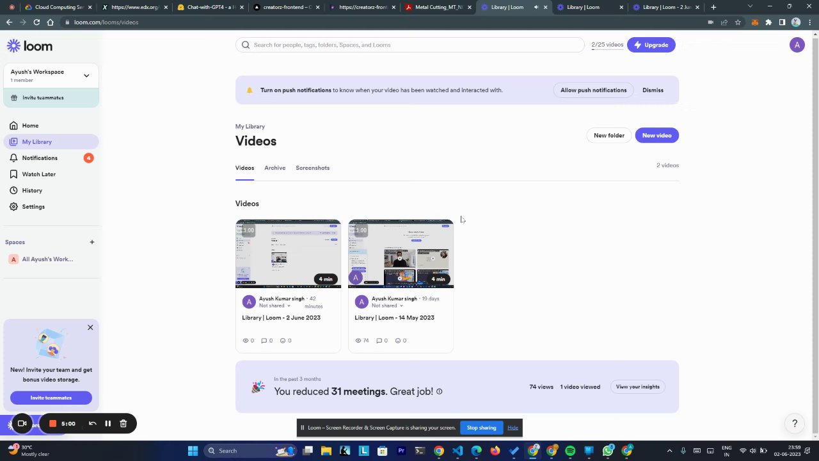Image resolution: width=819 pixels, height=461 pixels.
Task: Close the invite your team promo card
Action: [x=90, y=327]
